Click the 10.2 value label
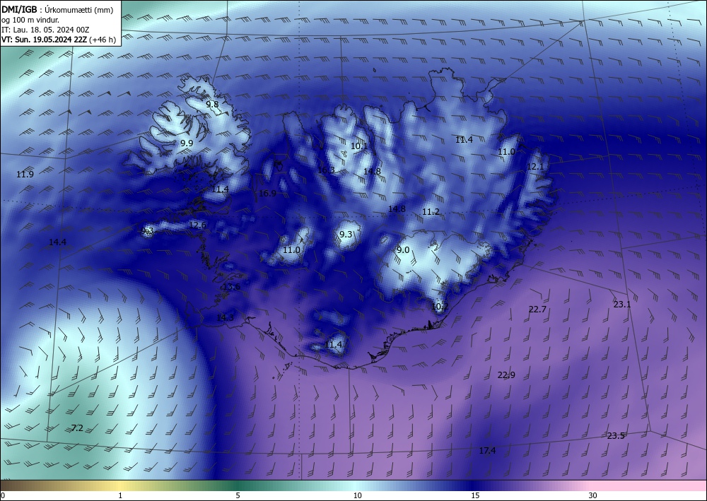The width and height of the screenshot is (707, 501). 440,307
